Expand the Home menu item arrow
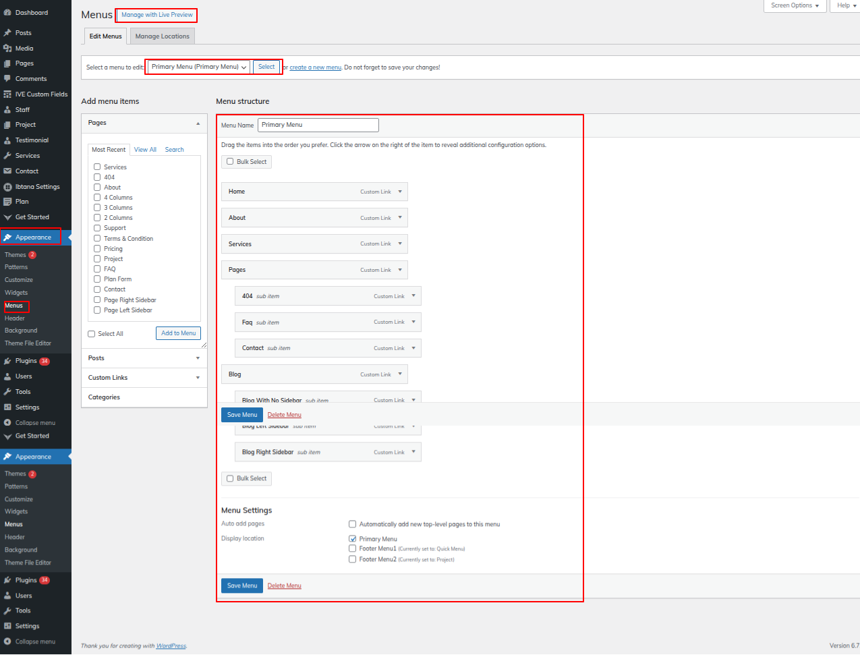This screenshot has width=860, height=655. [400, 192]
